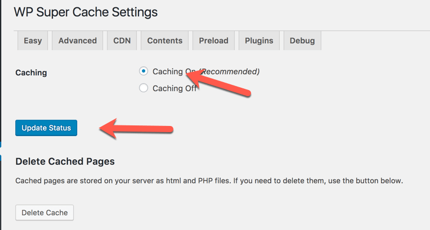The height and width of the screenshot is (230, 430).
Task: Open the Easy settings tab
Action: pyautogui.click(x=33, y=40)
